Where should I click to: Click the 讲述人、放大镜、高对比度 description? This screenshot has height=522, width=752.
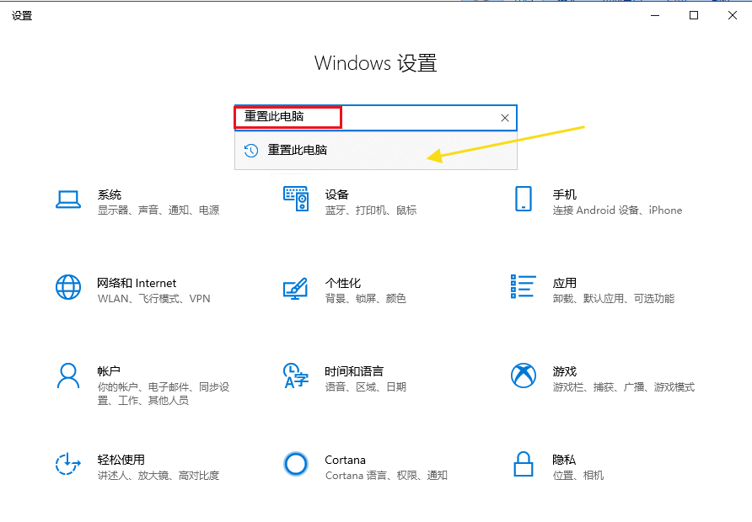tap(158, 476)
